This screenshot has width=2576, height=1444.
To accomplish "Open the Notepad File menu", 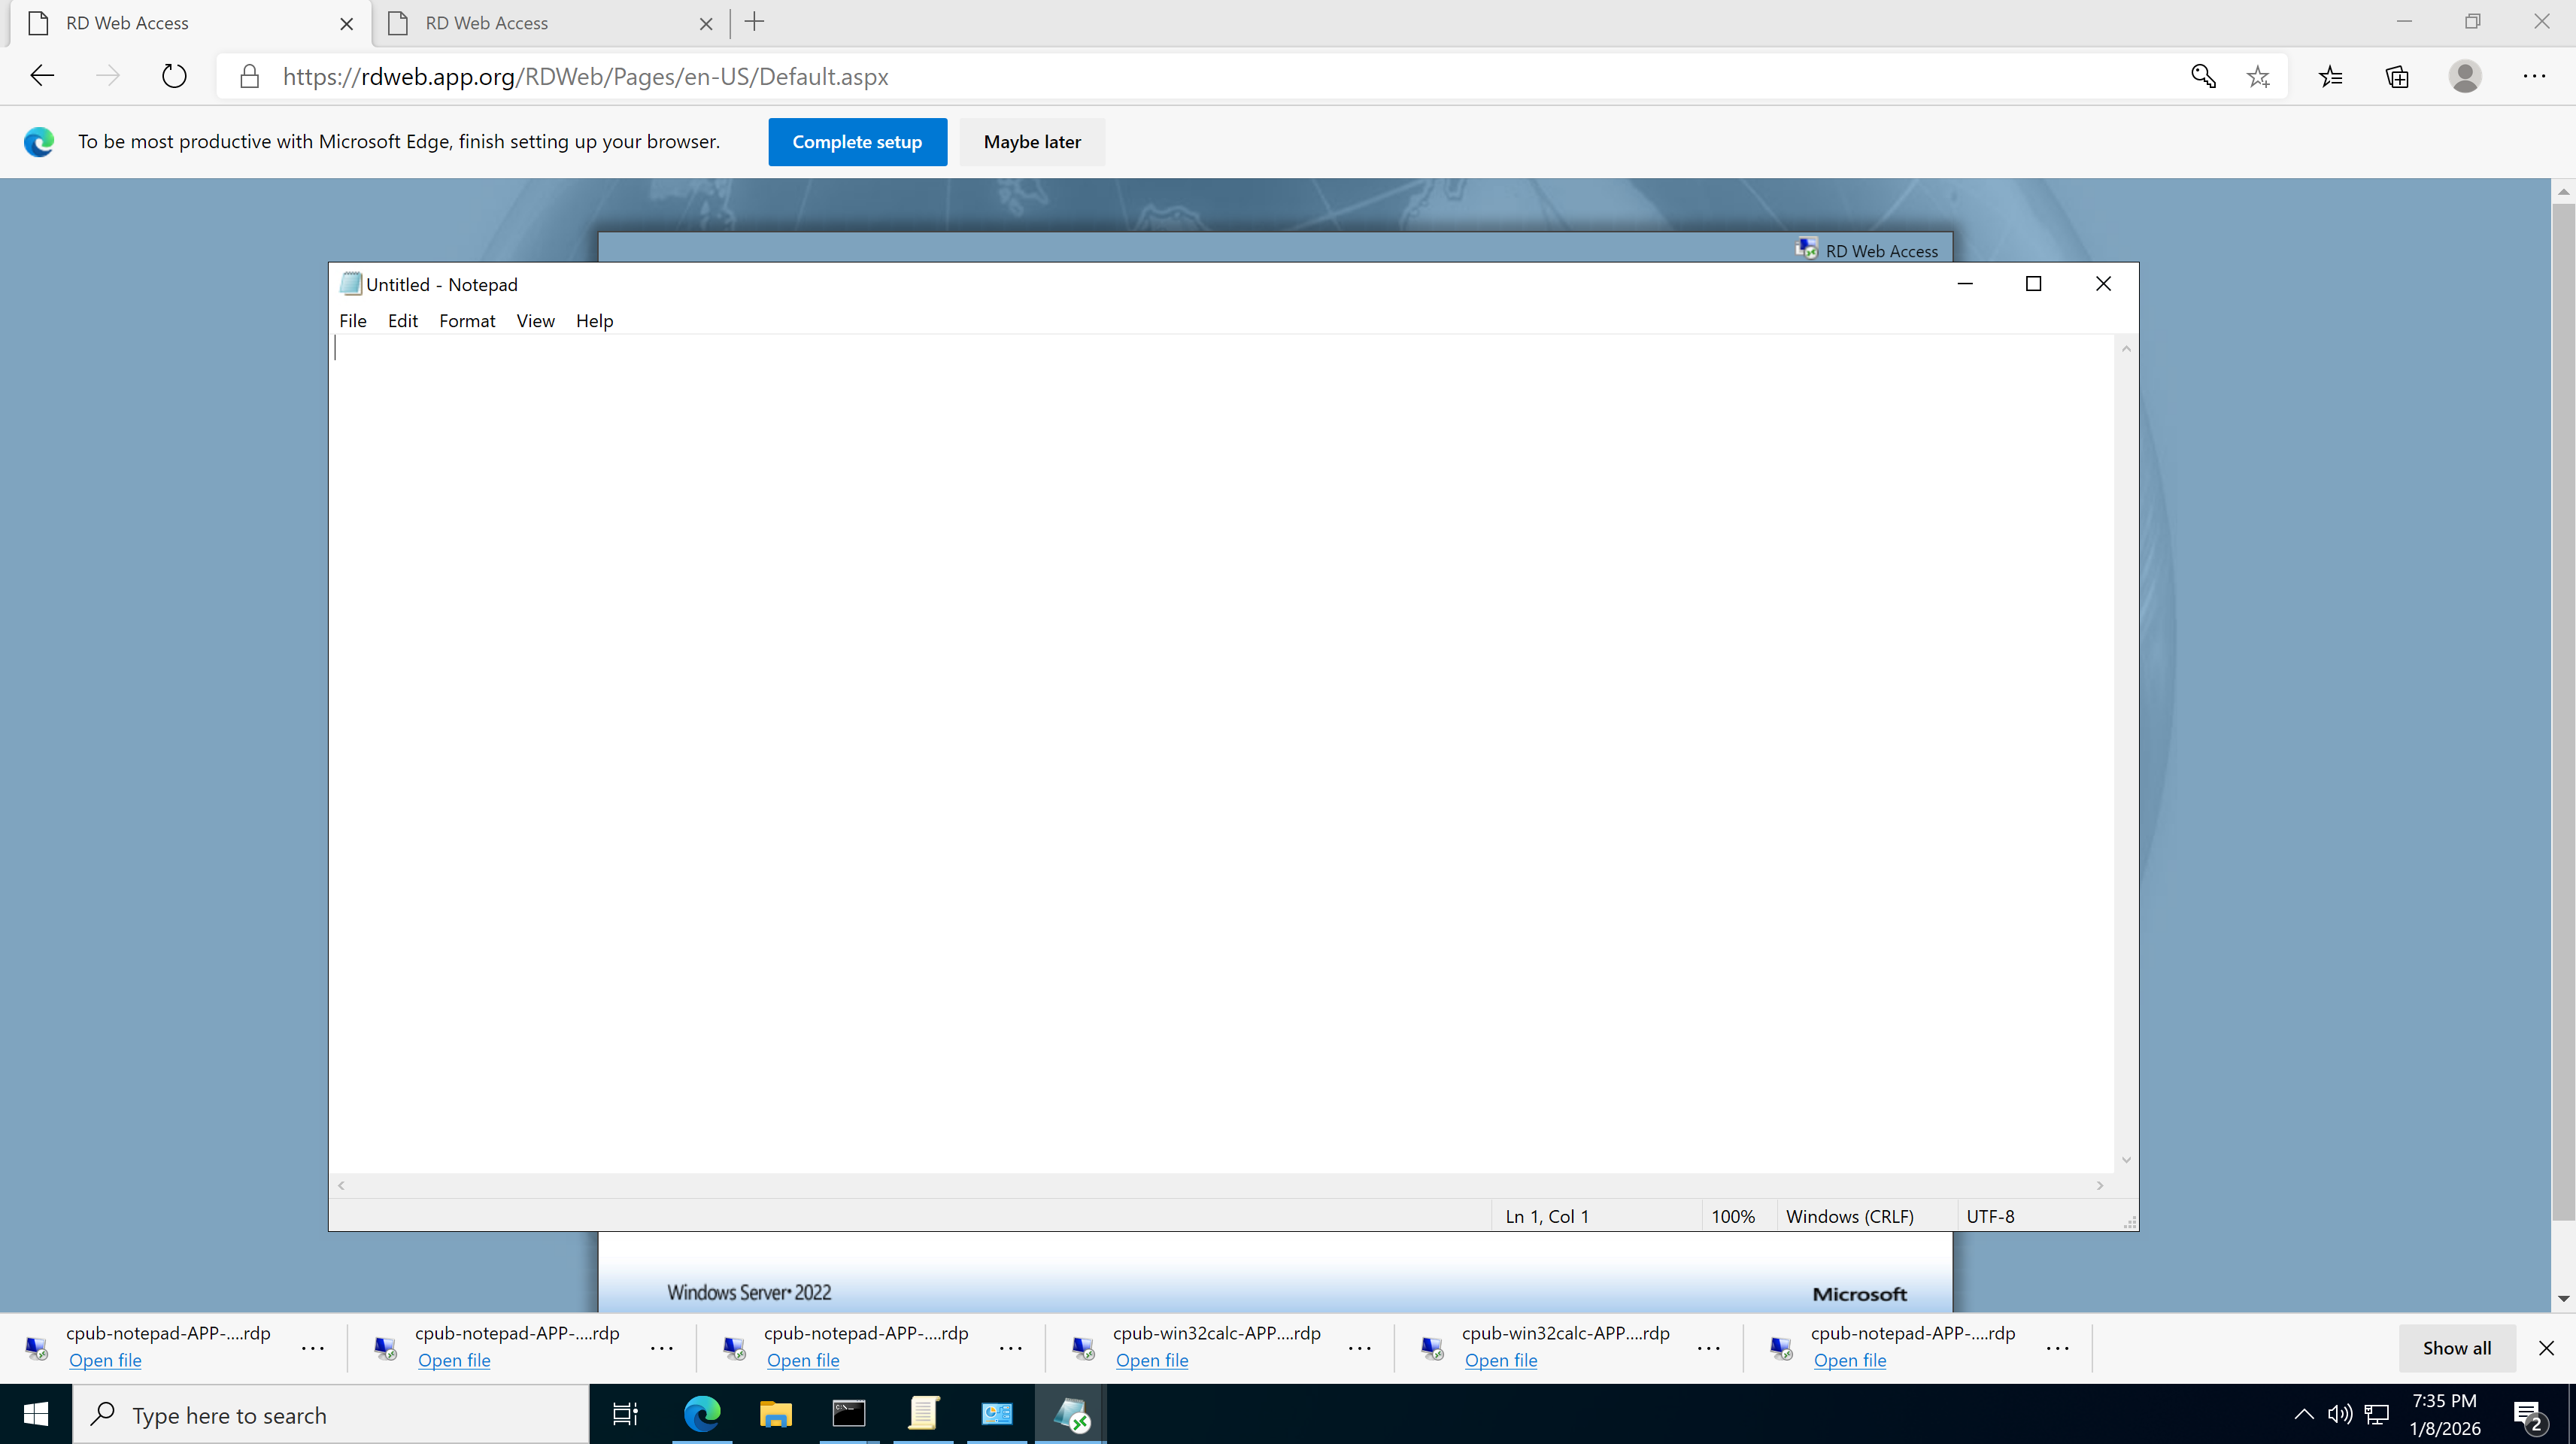I will [352, 321].
